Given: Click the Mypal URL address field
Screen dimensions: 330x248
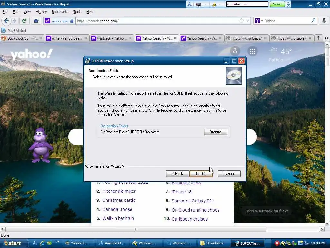Looking at the screenshot, I should [157, 21].
